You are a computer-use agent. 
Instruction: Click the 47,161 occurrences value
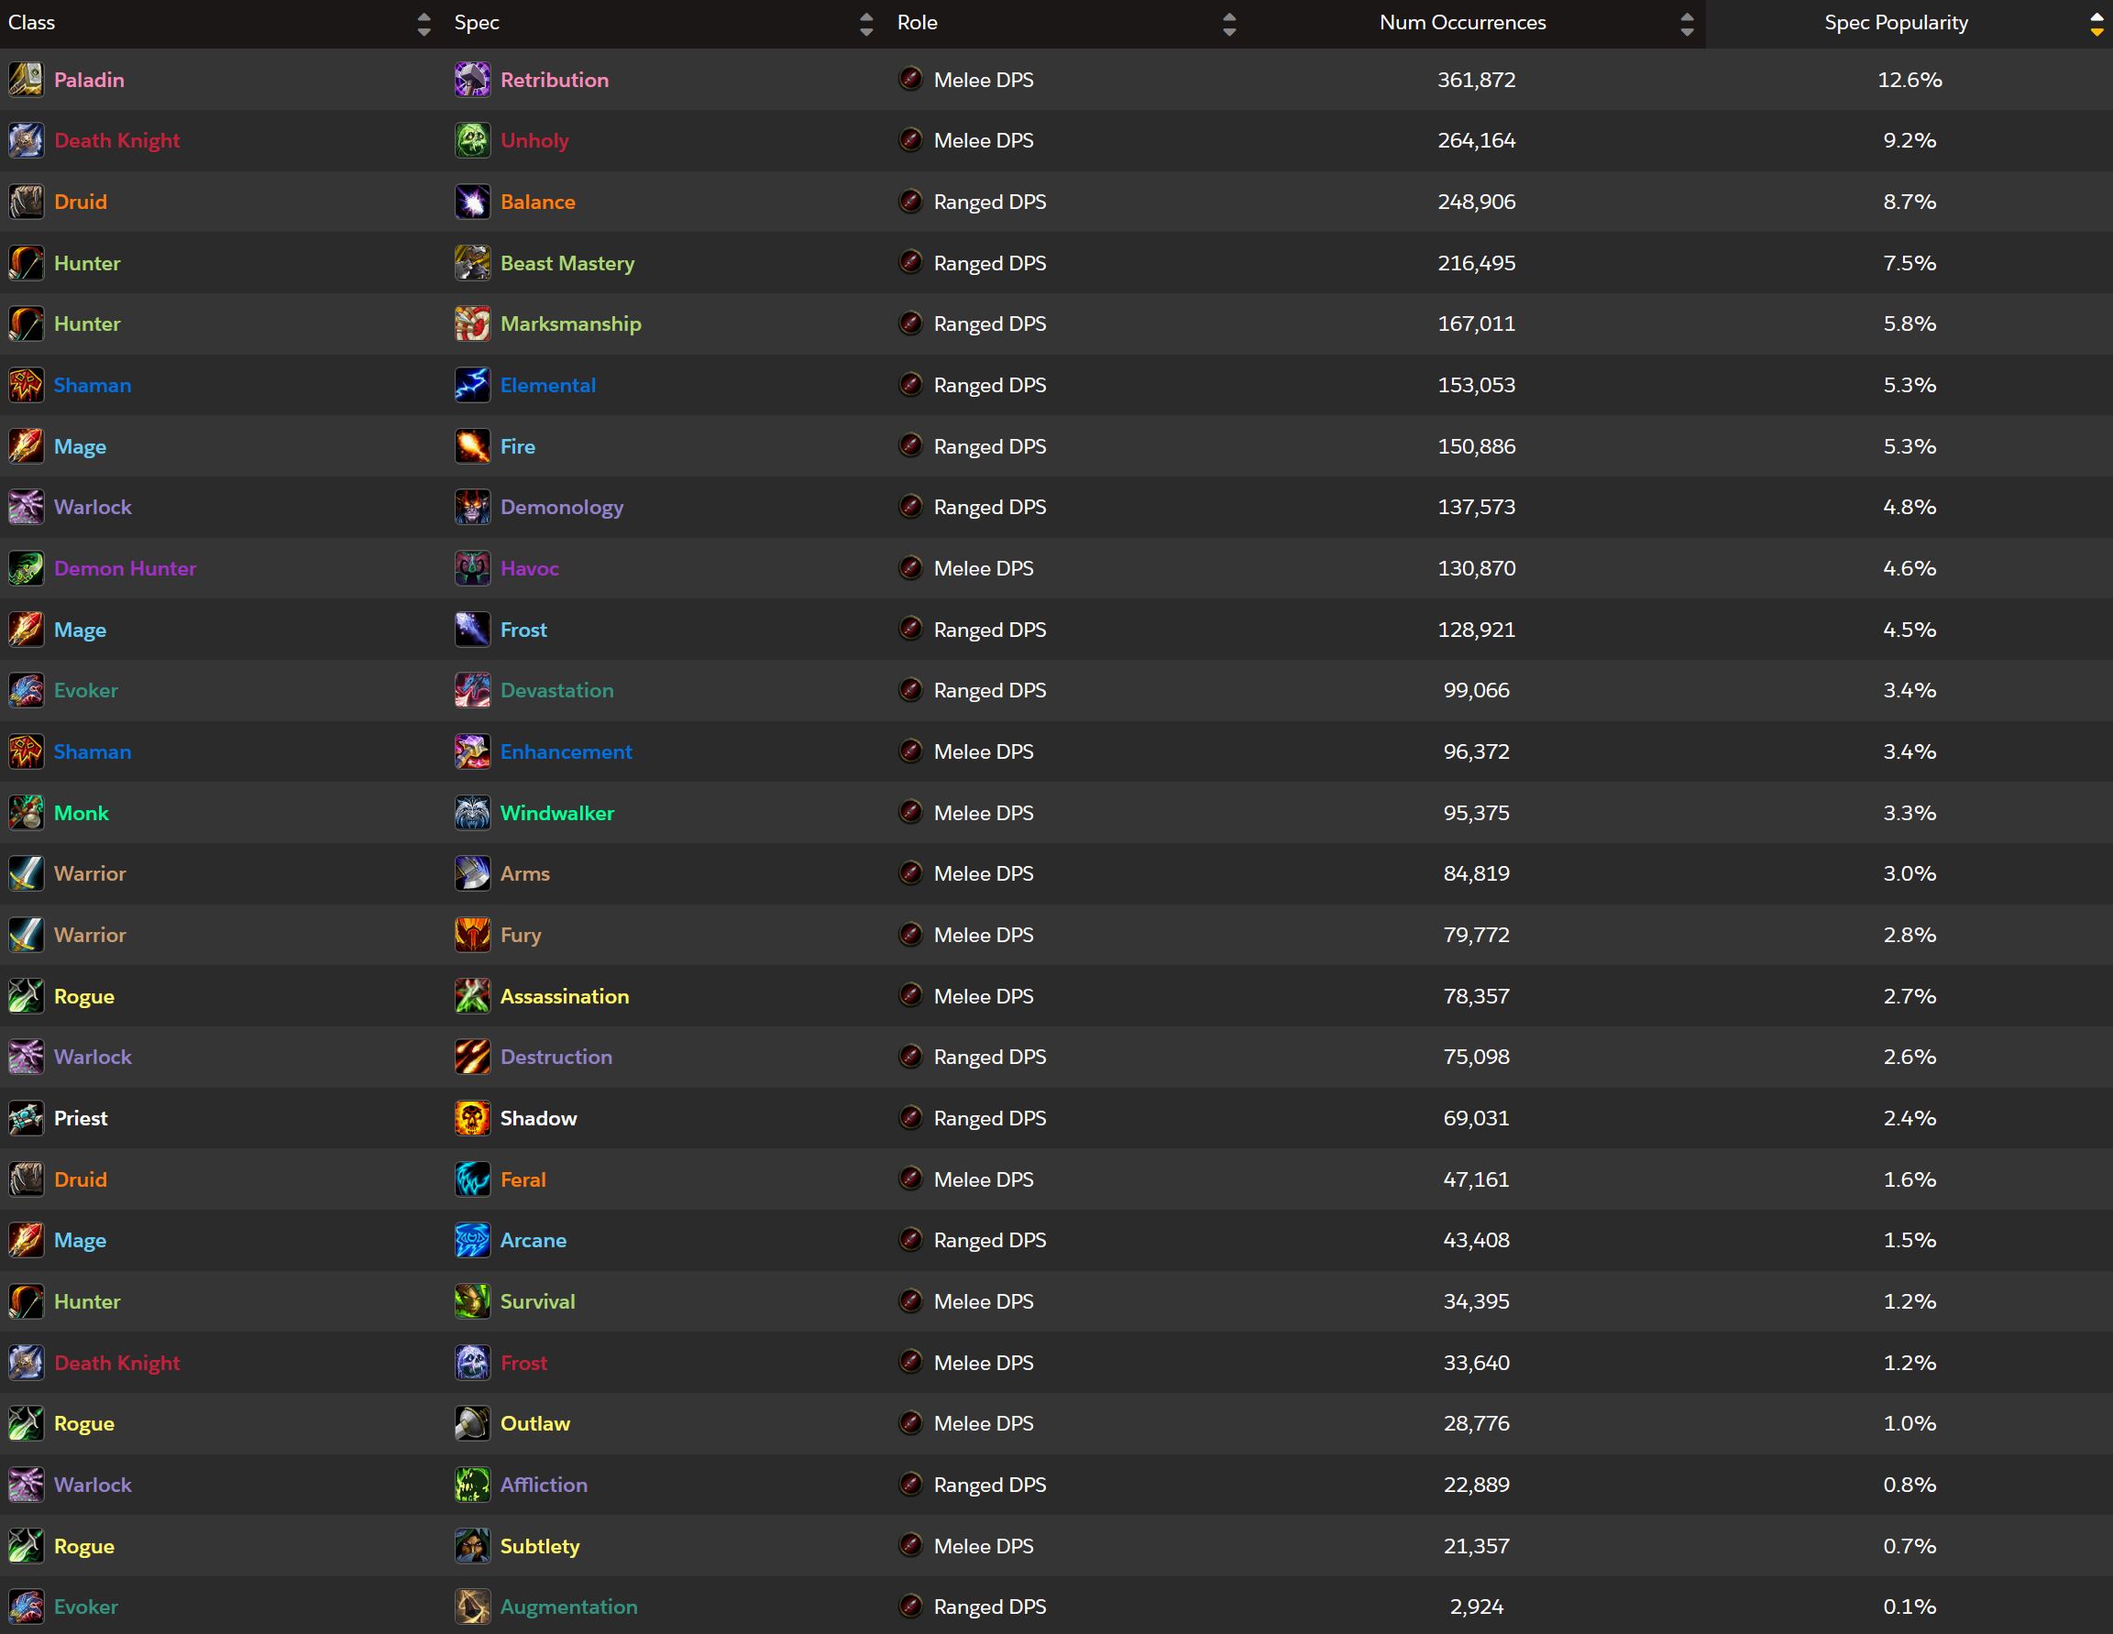point(1477,1179)
